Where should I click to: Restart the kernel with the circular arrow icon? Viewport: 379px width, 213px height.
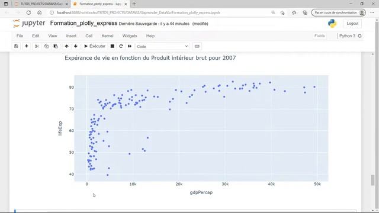pos(121,46)
